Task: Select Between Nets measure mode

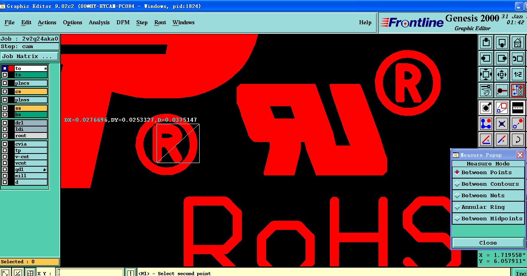Action: (x=488, y=195)
